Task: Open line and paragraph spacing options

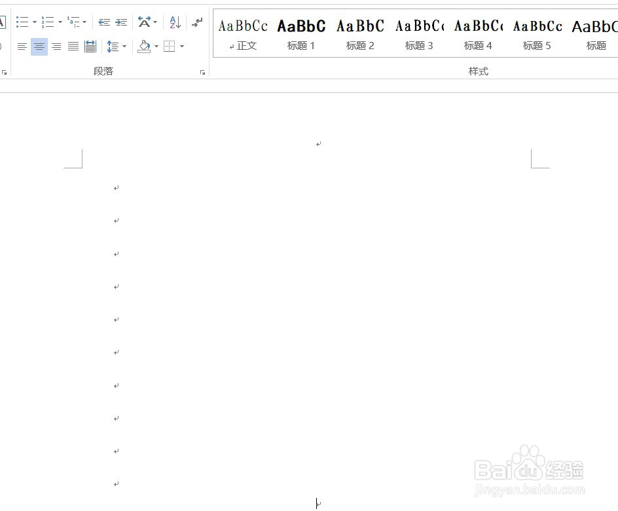Action: tap(113, 47)
